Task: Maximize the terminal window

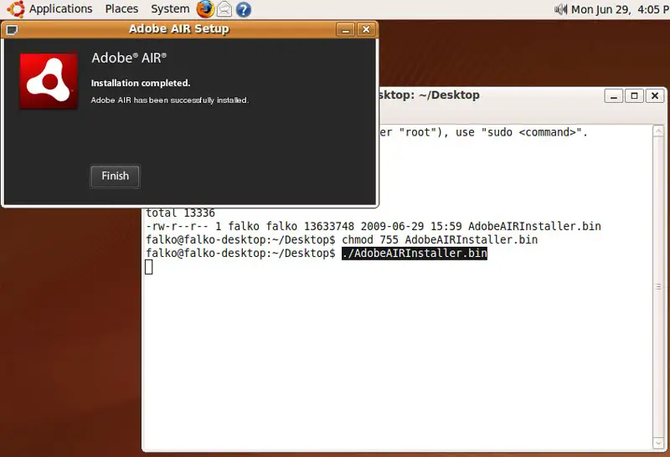Action: (x=634, y=95)
